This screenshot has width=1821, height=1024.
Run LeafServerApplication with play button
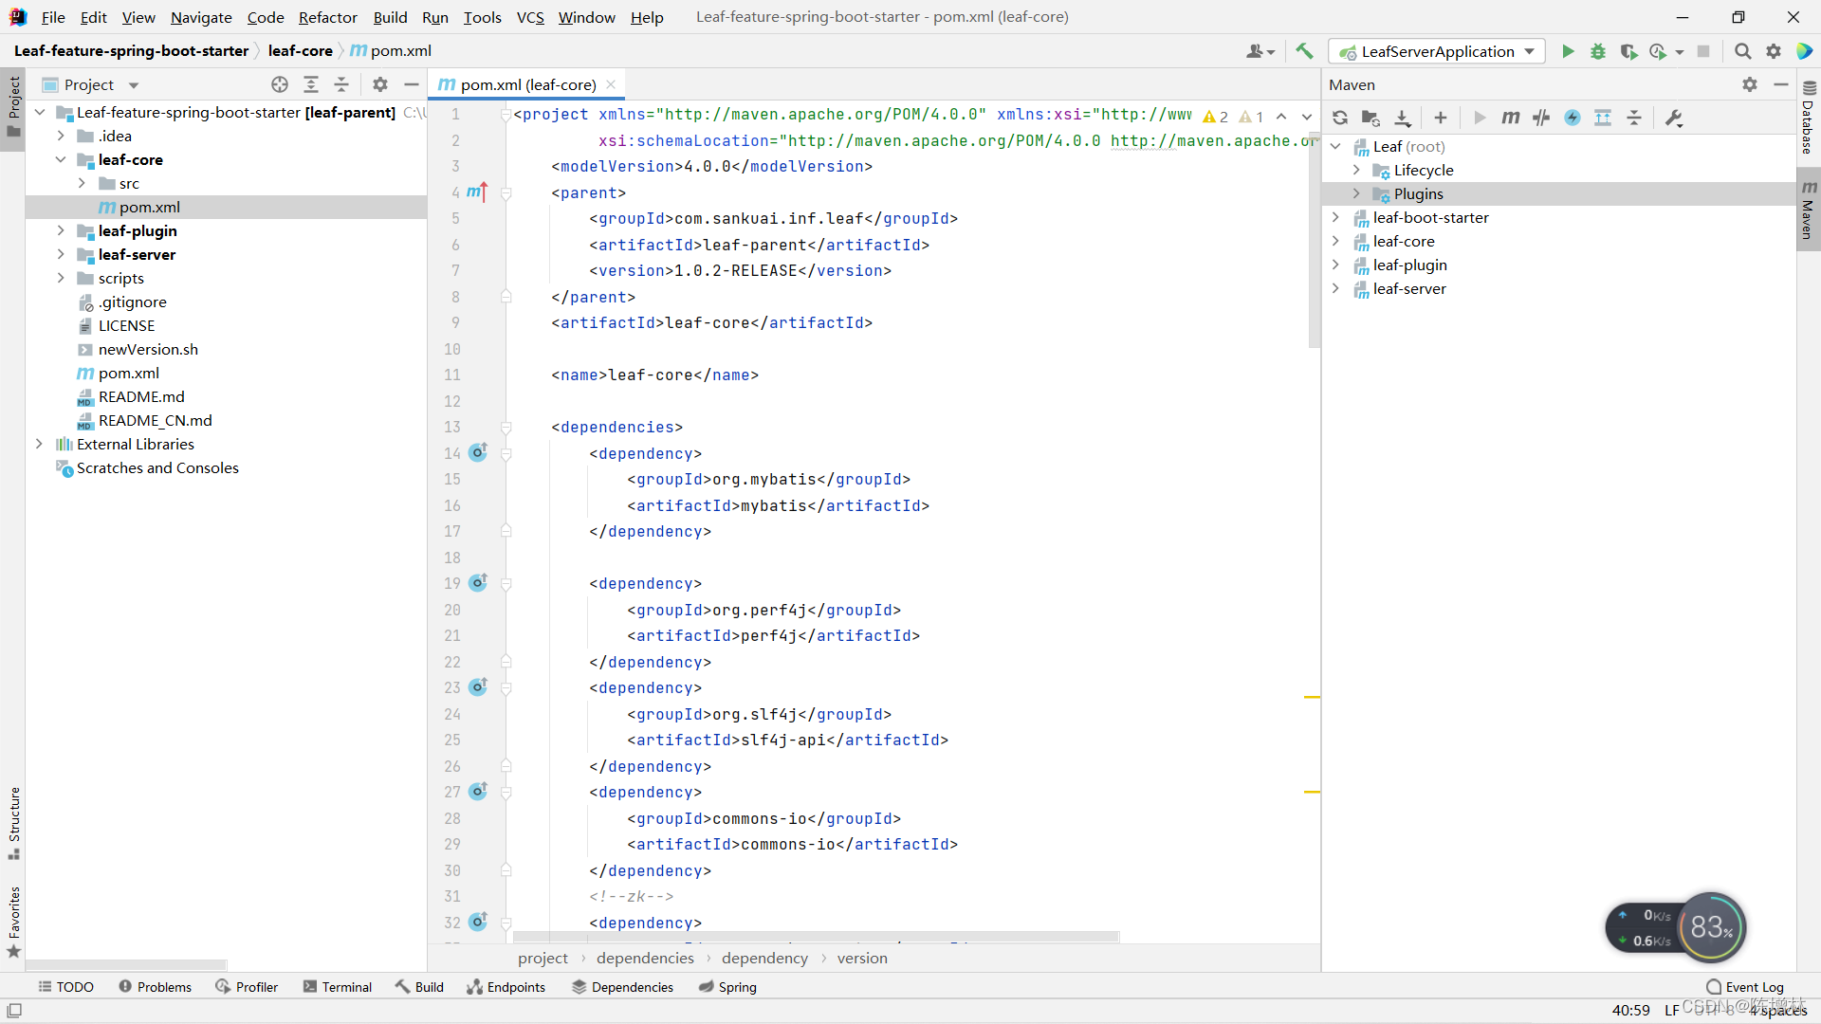coord(1568,51)
